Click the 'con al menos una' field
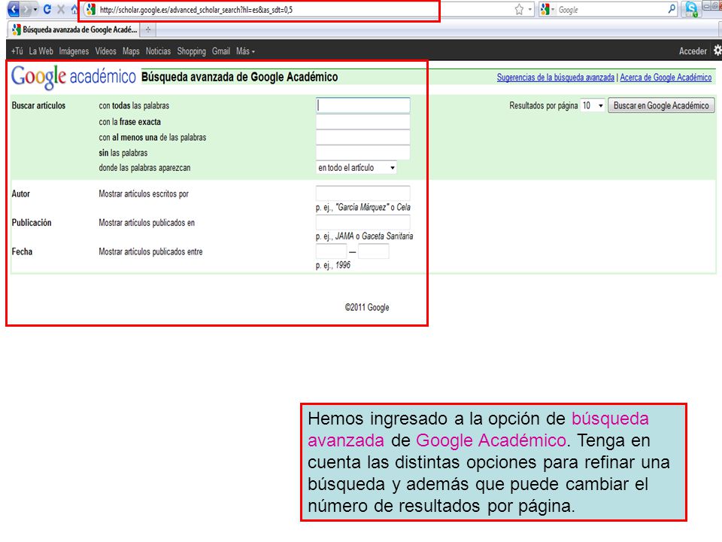Image resolution: width=722 pixels, height=542 pixels. (363, 137)
